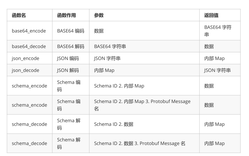Click the JSON 编码 description

tap(68, 58)
